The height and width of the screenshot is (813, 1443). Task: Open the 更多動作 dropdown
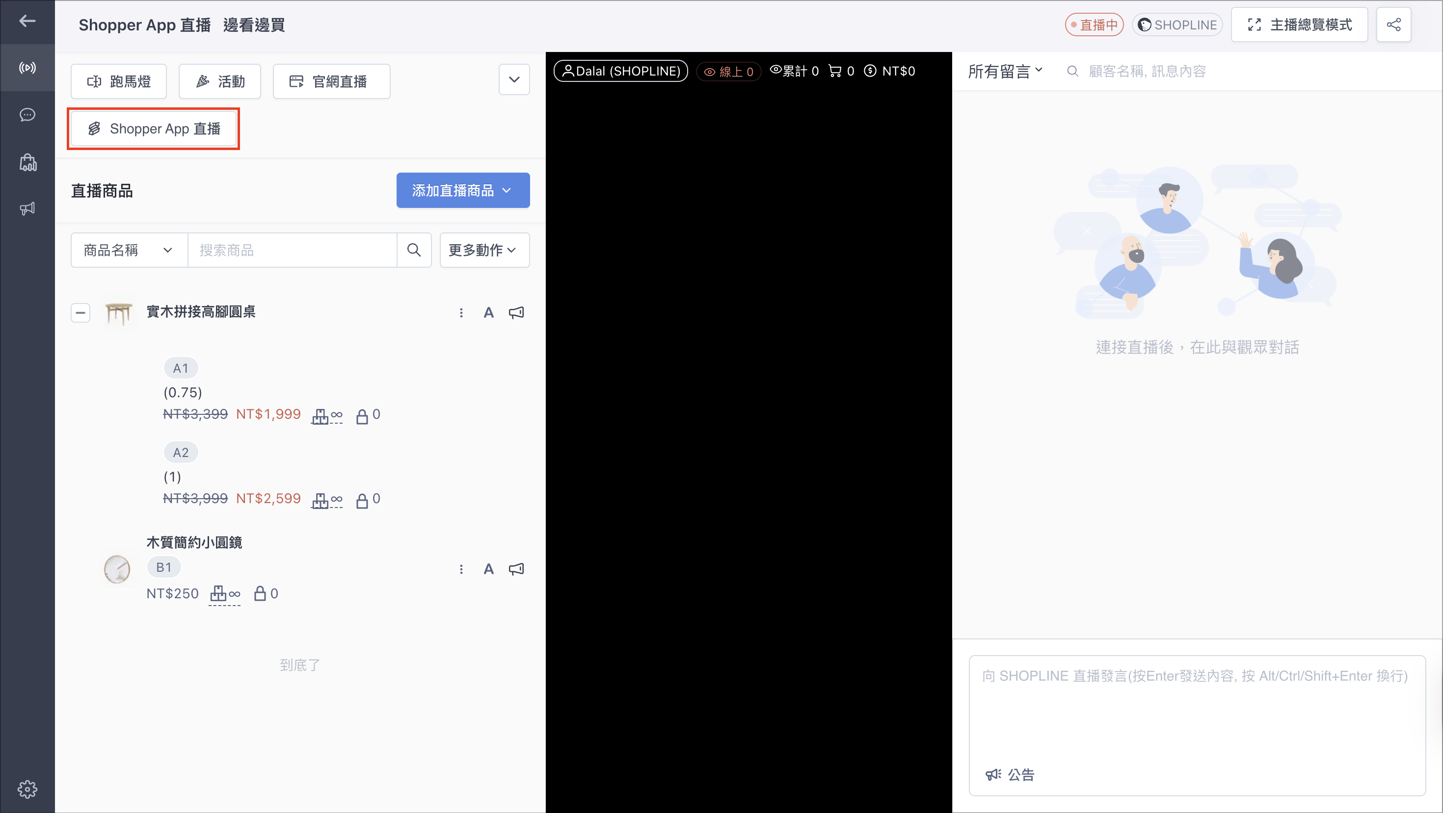pyautogui.click(x=484, y=250)
